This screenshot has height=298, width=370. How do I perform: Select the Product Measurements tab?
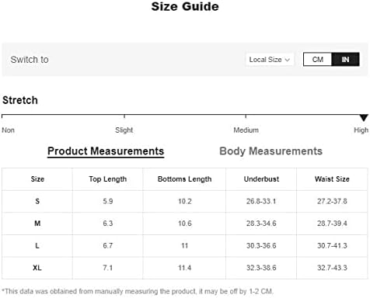point(106,151)
